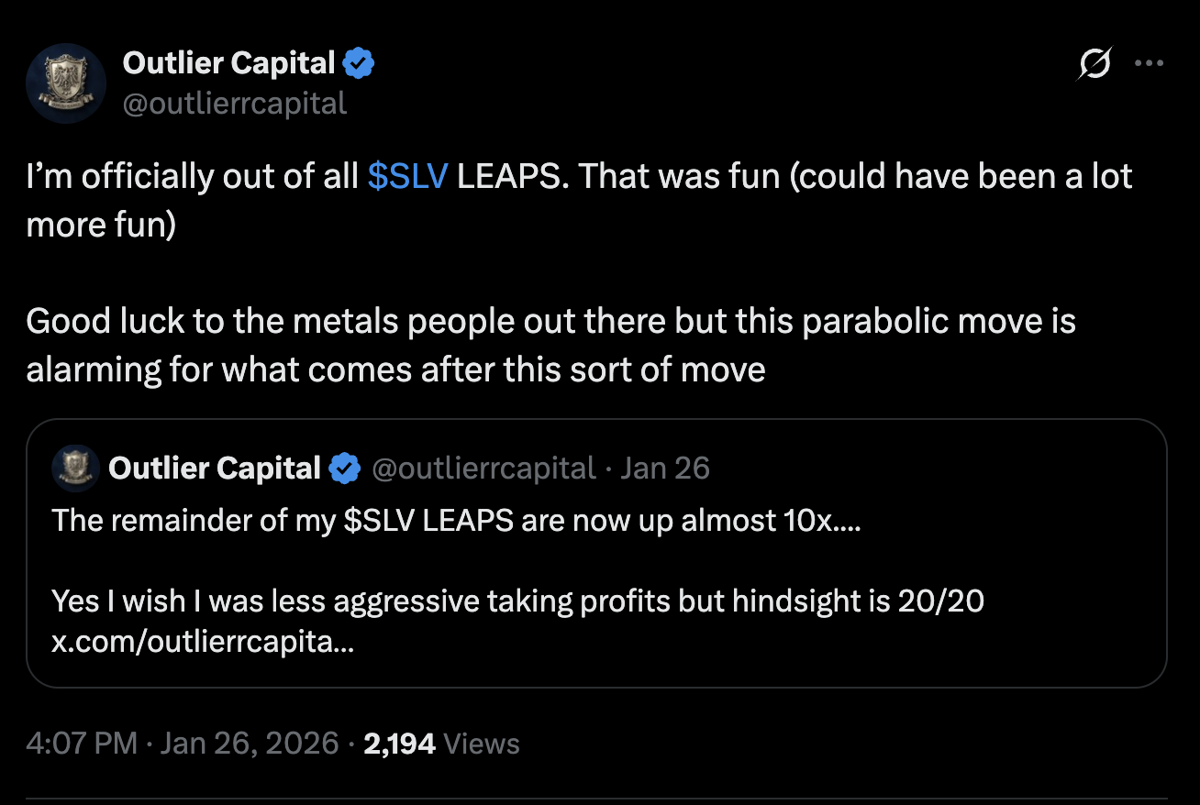The height and width of the screenshot is (805, 1200).
Task: Click the @outlierrcapital handle under the main name
Action: click(235, 103)
